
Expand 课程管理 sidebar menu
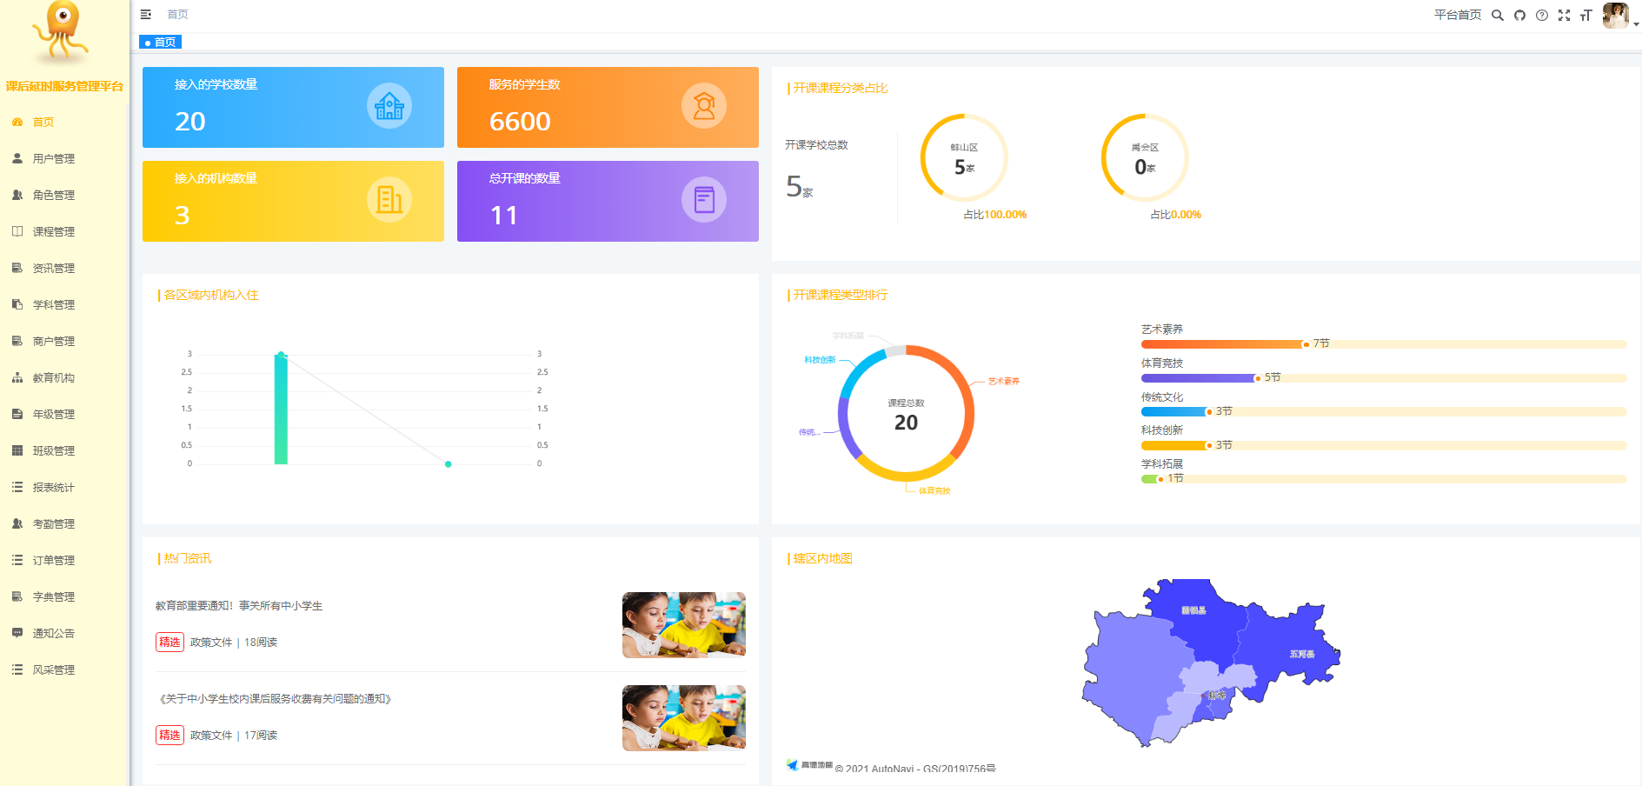53,231
